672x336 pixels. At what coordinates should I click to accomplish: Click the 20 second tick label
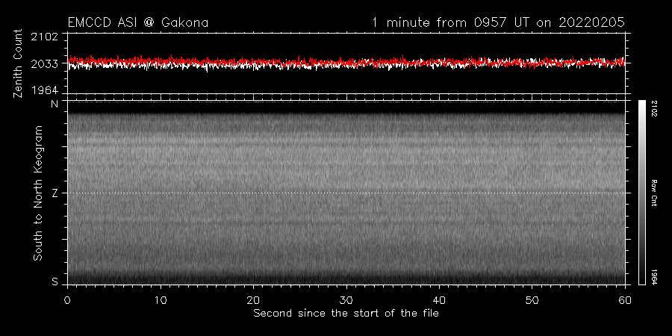pos(254,299)
